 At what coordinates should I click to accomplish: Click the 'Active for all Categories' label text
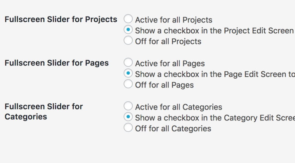pyautogui.click(x=179, y=107)
